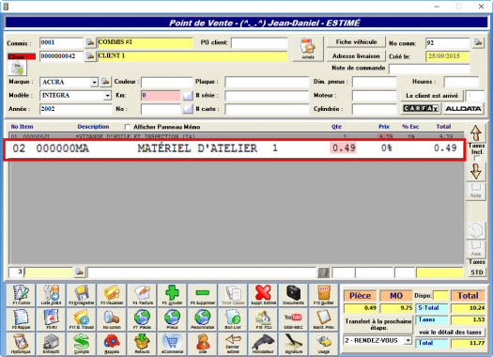493x357 pixels.
Task: Remove an item with F6 Supprimer
Action: (x=203, y=295)
